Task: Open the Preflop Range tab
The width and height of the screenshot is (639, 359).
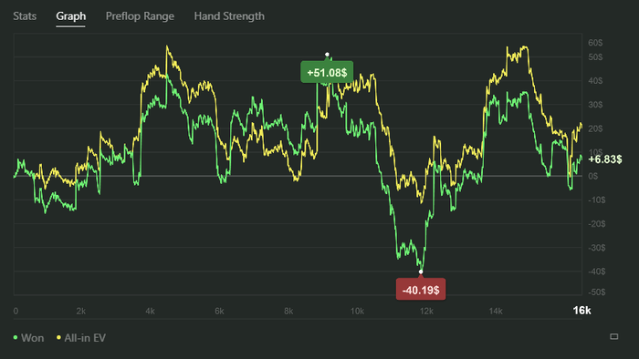Action: 140,16
